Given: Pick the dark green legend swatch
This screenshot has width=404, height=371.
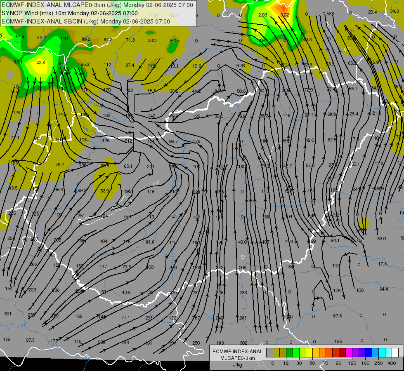Looking at the screenshot, I should coord(289,352).
